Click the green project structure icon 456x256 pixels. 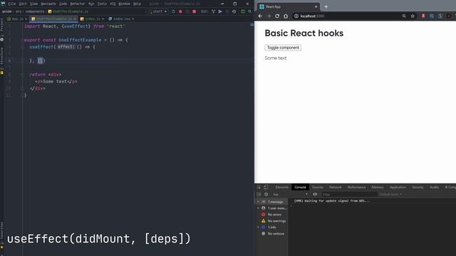click(243, 11)
